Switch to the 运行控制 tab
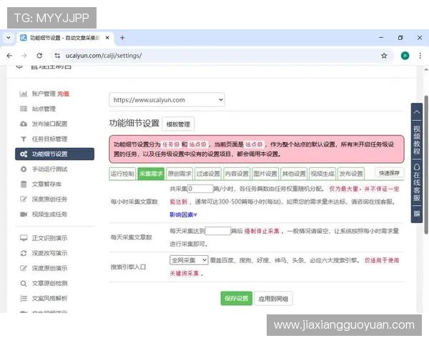 click(122, 174)
